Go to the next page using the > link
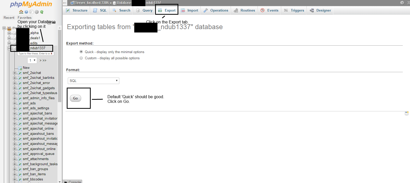Viewport: 410px width, 183px height. 40,60
